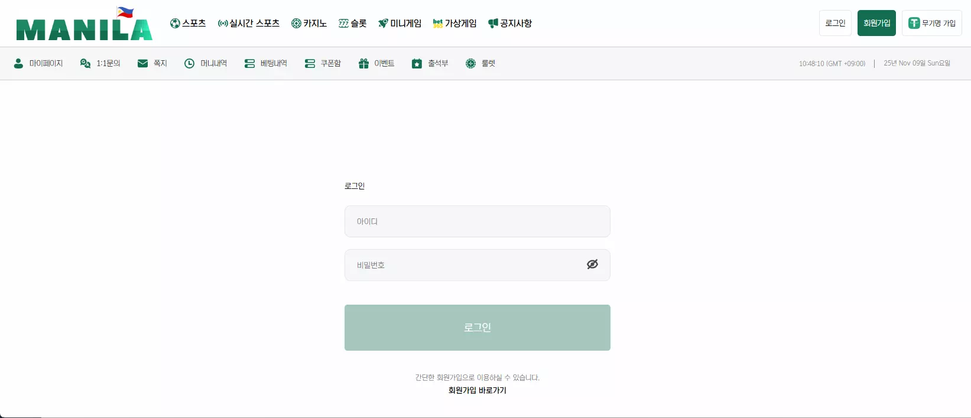Click the 이벤트 gift box icon

tap(363, 63)
